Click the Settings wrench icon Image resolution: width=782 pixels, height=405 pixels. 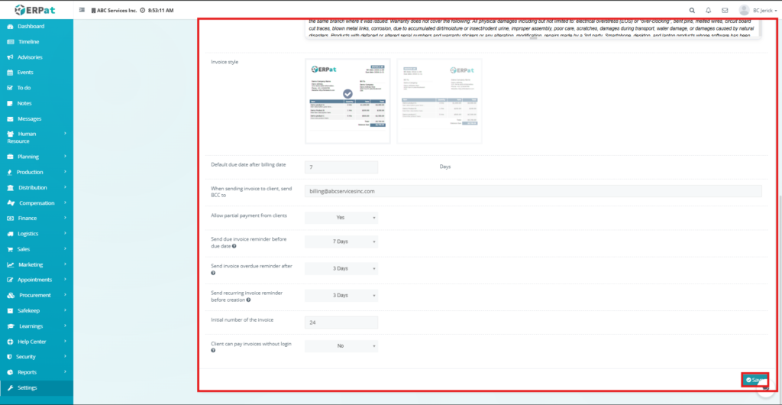click(10, 387)
